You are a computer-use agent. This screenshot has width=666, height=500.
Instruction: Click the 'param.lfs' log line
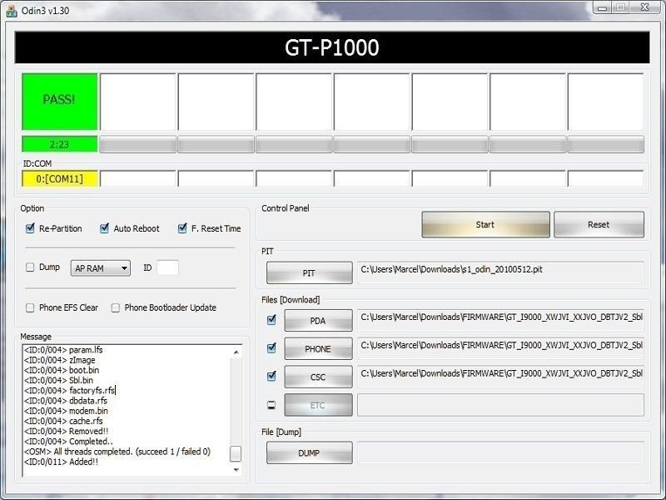(x=63, y=350)
